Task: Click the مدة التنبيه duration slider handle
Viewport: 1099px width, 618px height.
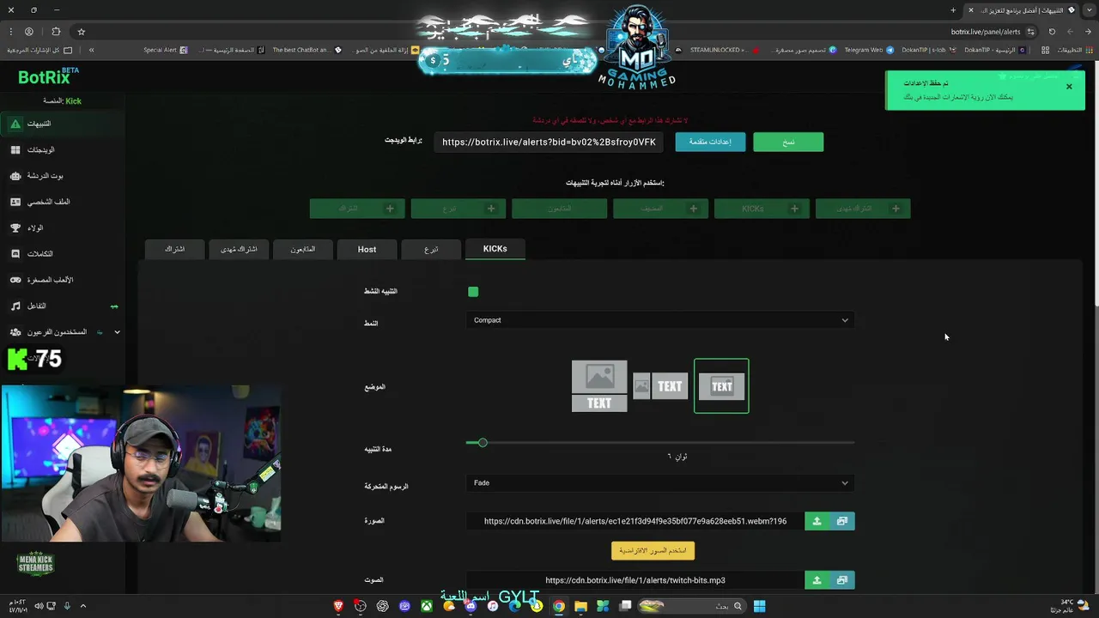Action: [x=483, y=443]
